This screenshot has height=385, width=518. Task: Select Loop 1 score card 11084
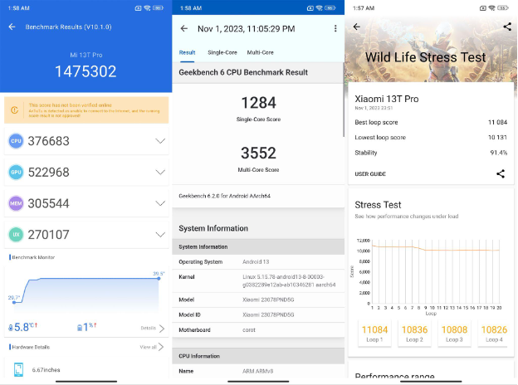click(374, 334)
